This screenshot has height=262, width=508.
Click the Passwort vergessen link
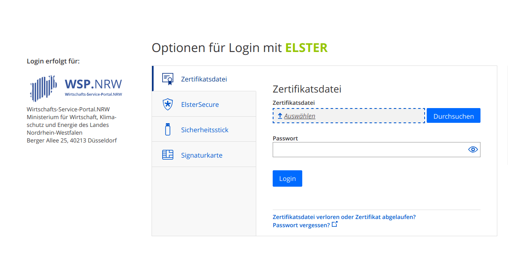[x=301, y=225]
